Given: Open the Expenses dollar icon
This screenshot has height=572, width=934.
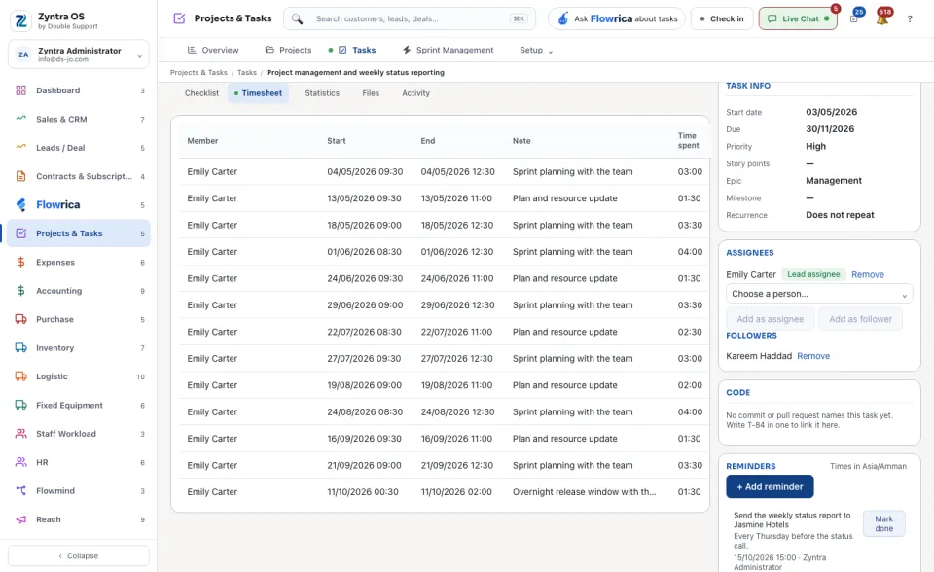Looking at the screenshot, I should [x=20, y=263].
